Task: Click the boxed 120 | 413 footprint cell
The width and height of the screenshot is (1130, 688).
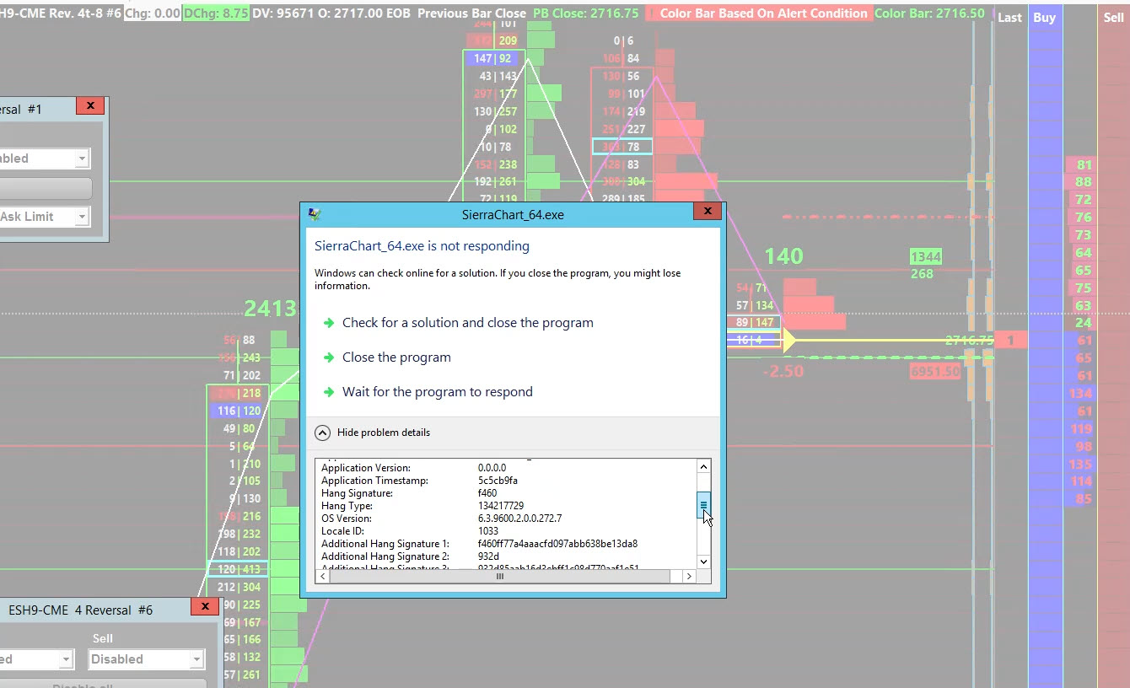Action: click(239, 569)
